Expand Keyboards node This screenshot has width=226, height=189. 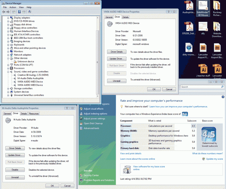8,45
